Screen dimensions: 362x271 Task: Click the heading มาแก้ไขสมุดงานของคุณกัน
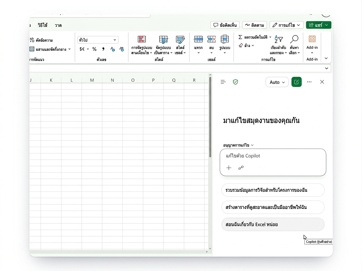click(x=261, y=120)
